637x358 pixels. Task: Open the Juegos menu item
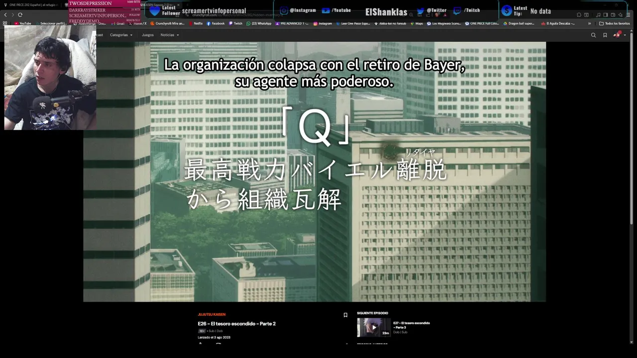pyautogui.click(x=148, y=35)
